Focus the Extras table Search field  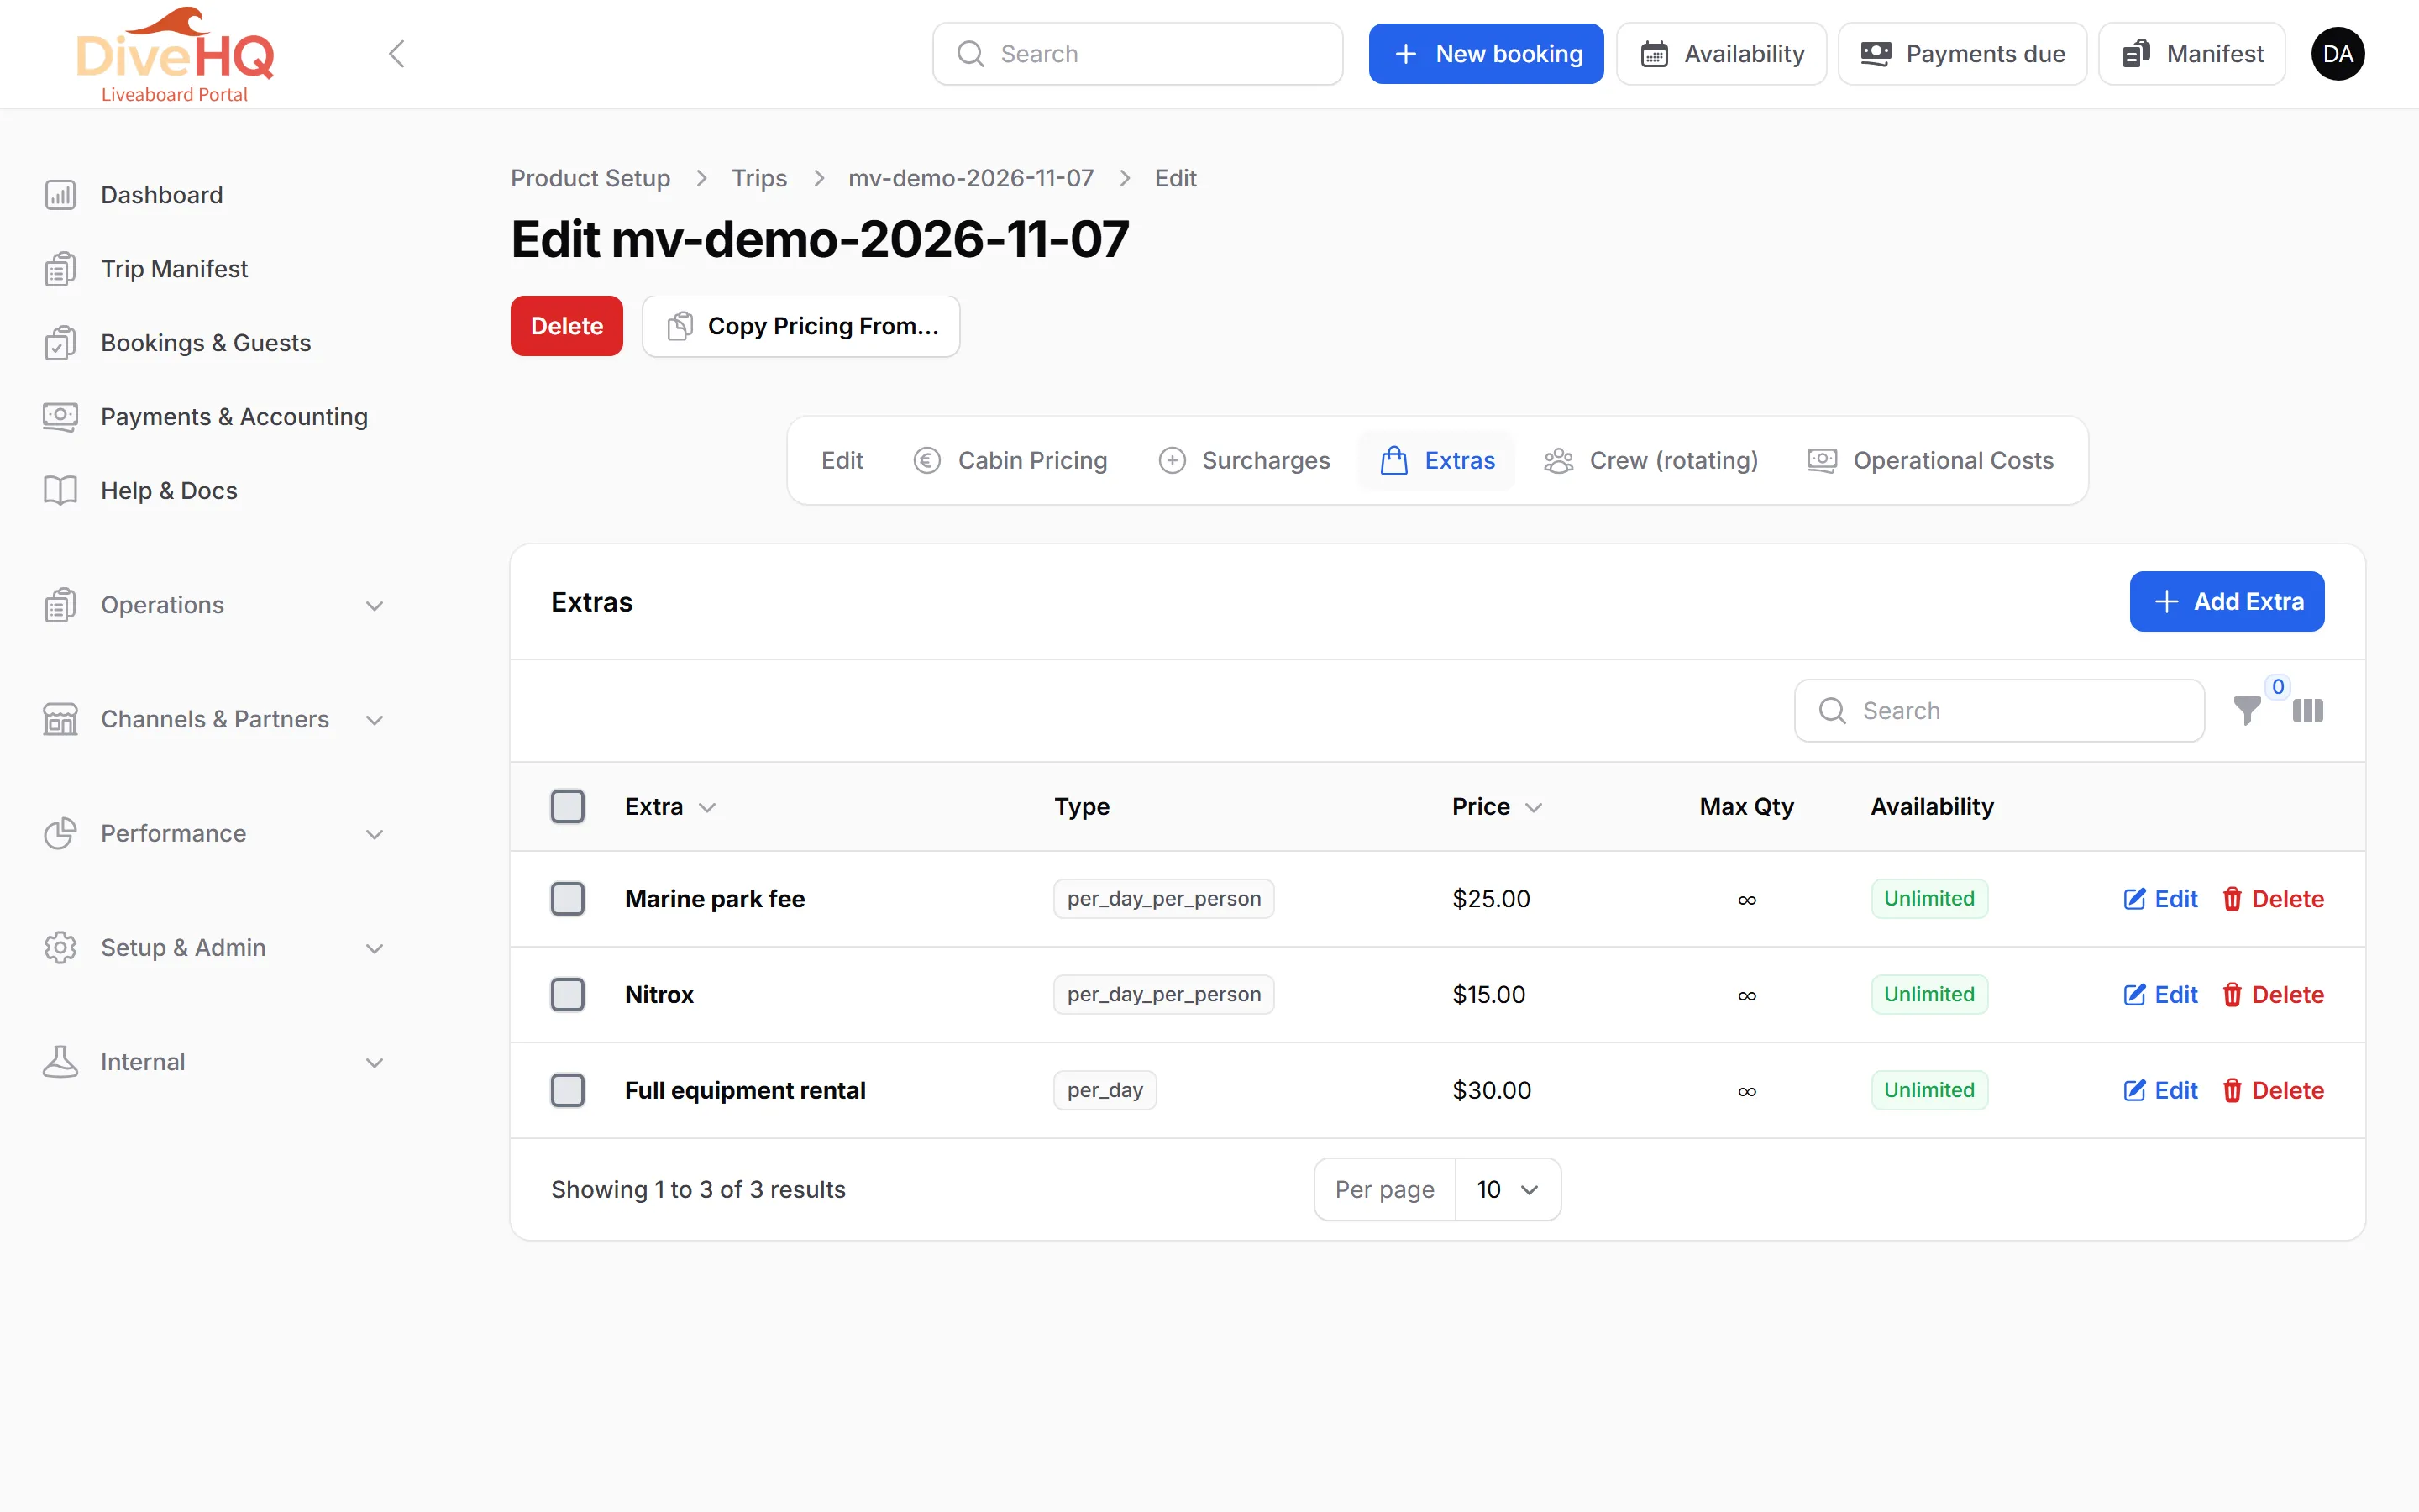(1999, 711)
